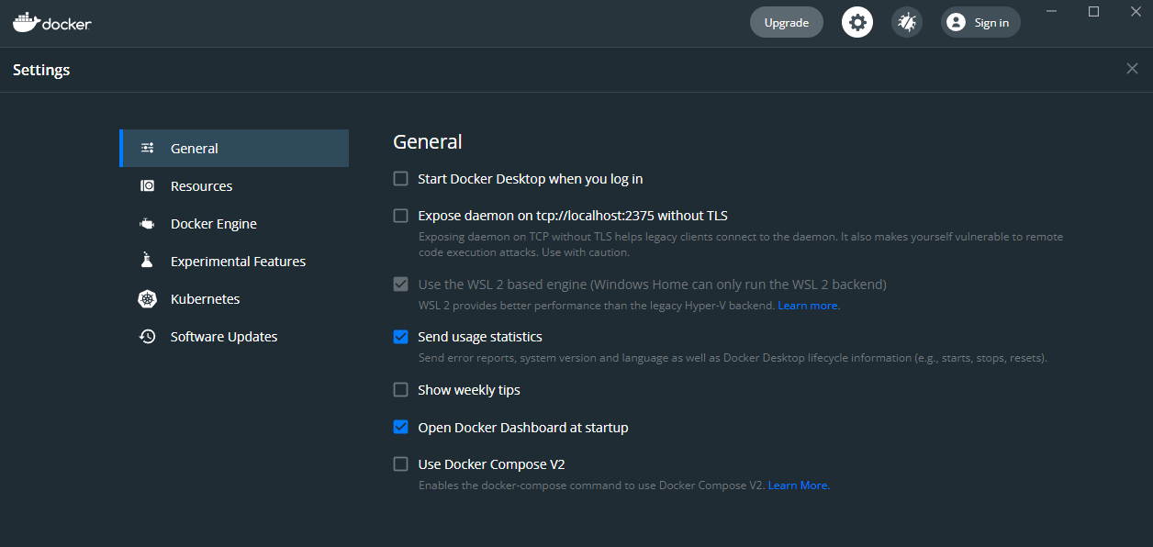This screenshot has width=1153, height=547.
Task: Maximize the Docker Desktop window
Action: pyautogui.click(x=1093, y=11)
